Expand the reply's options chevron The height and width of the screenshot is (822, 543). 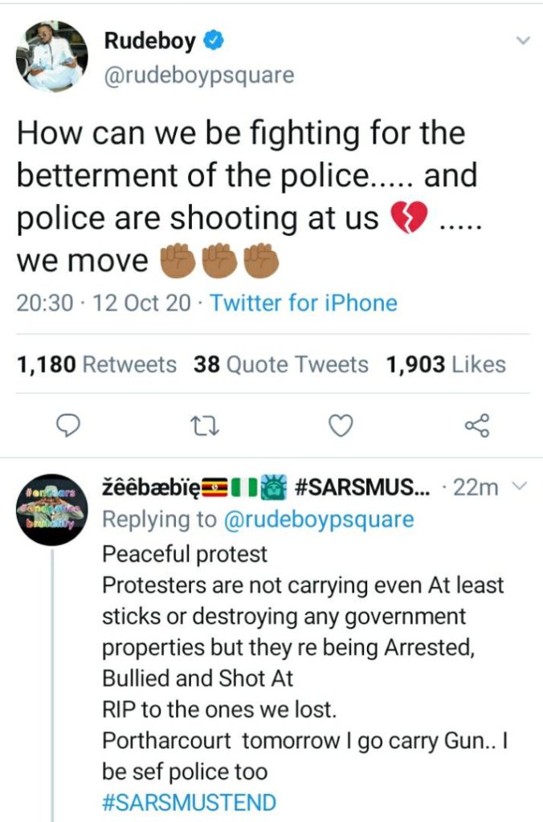(x=519, y=486)
